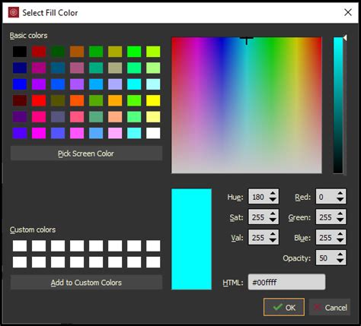The image size is (361, 326).
Task: Click the Green spinbox down arrow
Action: tap(340, 220)
